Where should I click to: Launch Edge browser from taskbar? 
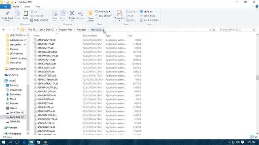pyautogui.click(x=24, y=142)
